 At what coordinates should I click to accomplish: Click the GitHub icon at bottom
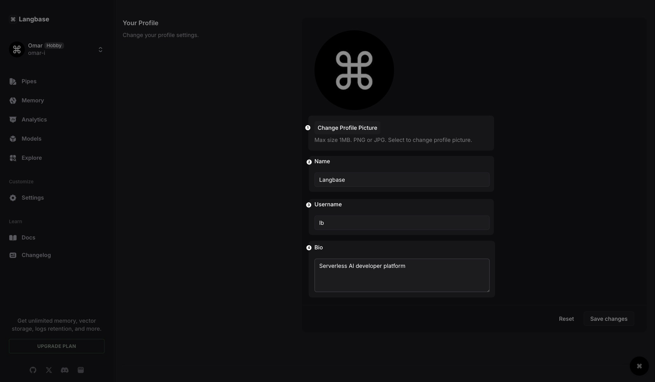pos(33,370)
